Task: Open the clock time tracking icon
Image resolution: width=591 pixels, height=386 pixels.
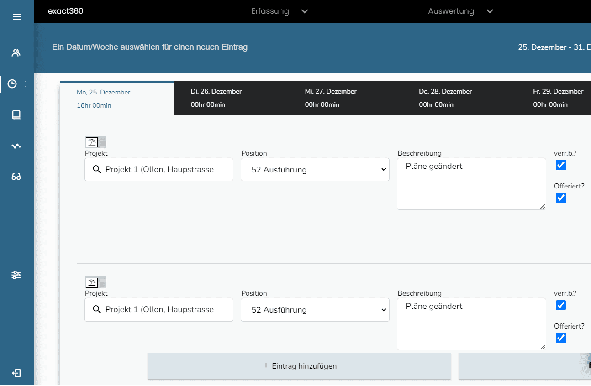Action: [13, 84]
